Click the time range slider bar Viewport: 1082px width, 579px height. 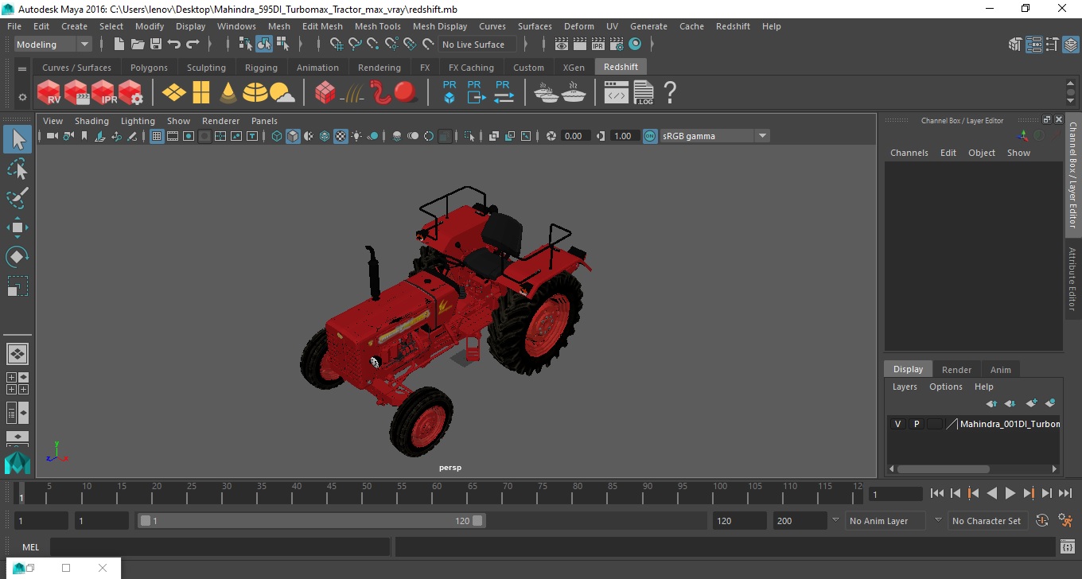[311, 521]
